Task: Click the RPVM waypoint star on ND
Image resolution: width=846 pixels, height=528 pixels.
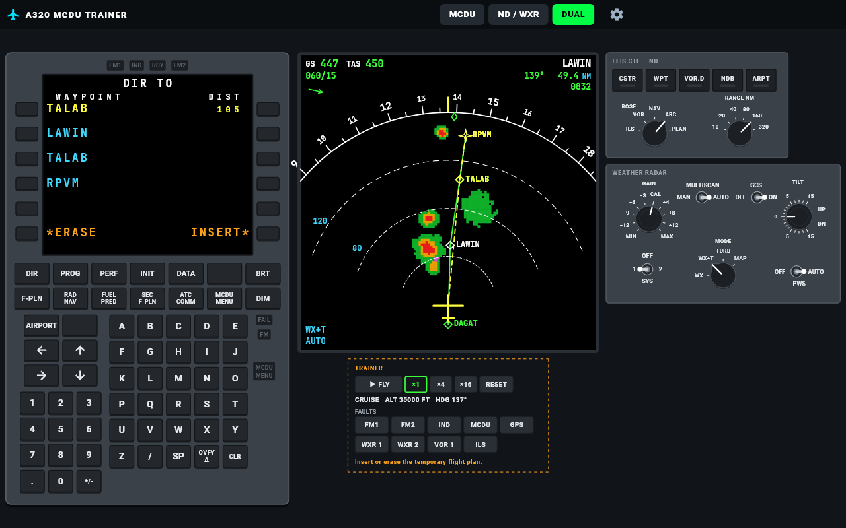Action: click(465, 135)
